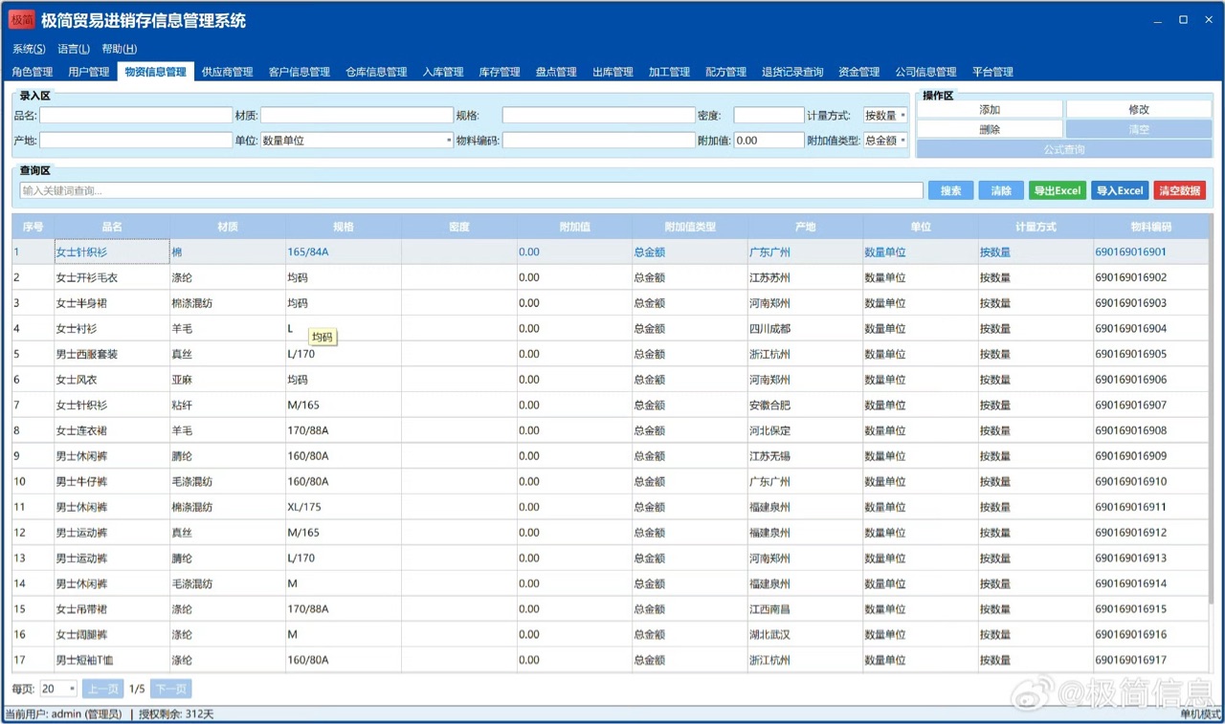Click the 产地 column header
1225x724 pixels.
click(x=805, y=227)
